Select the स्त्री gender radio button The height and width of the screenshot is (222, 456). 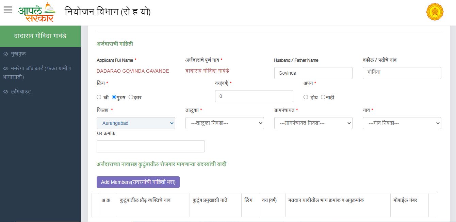coord(99,97)
